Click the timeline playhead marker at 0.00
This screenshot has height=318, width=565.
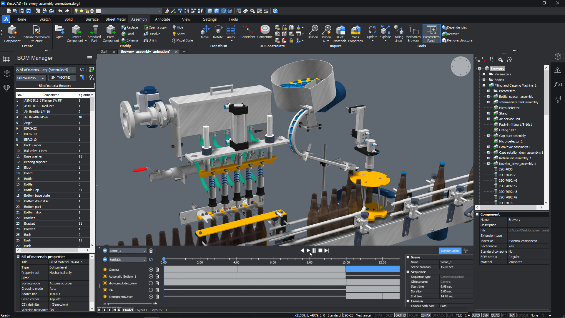[164, 259]
